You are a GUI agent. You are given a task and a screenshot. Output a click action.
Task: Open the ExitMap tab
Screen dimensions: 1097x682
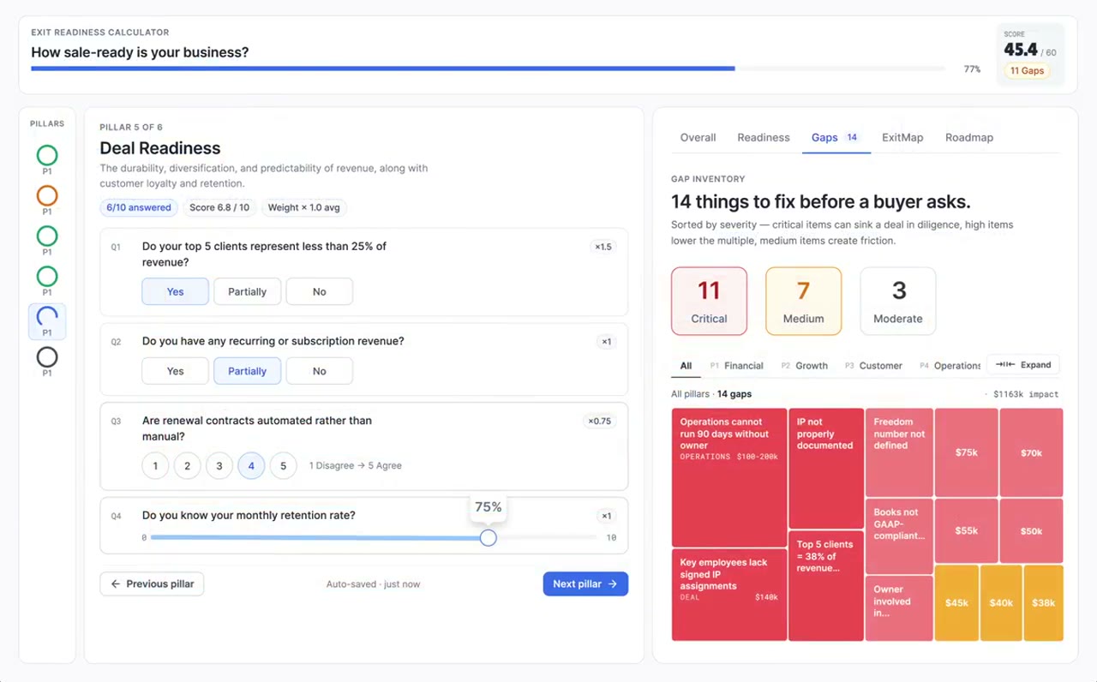[902, 137]
